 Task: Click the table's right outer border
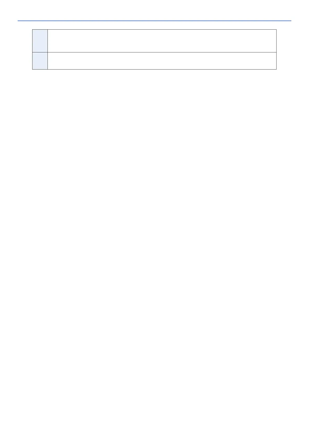pyautogui.click(x=276, y=49)
